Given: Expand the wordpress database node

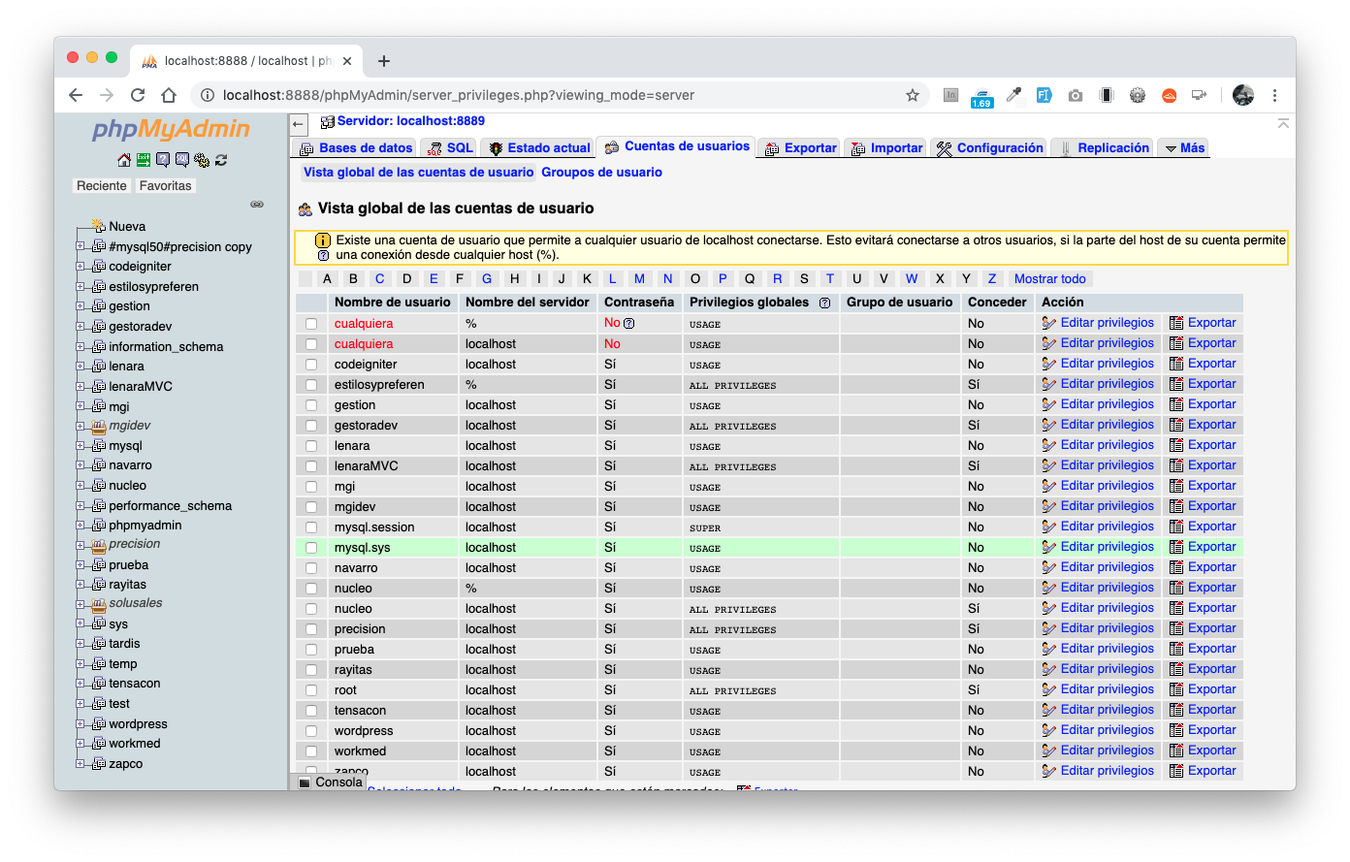Looking at the screenshot, I should click(x=80, y=724).
